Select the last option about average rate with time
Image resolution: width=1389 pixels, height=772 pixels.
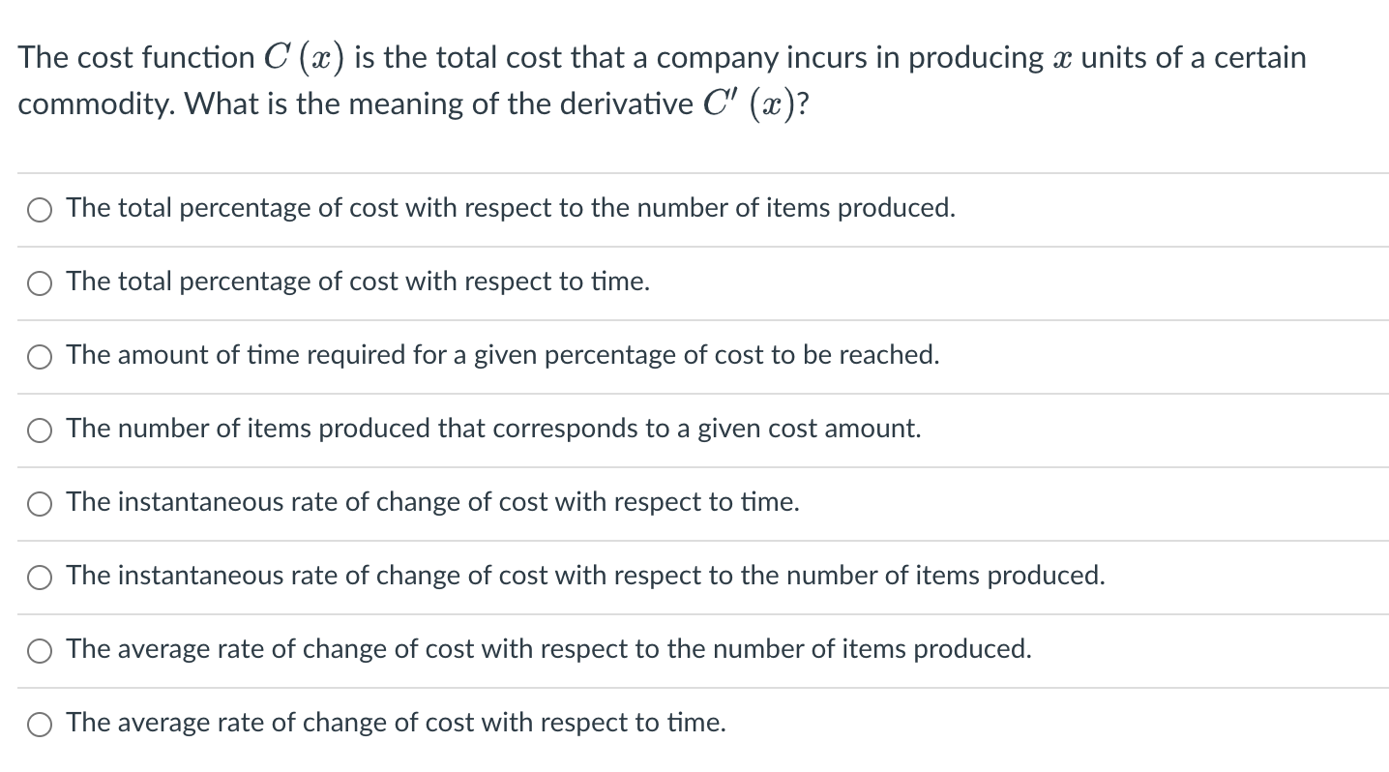pyautogui.click(x=39, y=724)
